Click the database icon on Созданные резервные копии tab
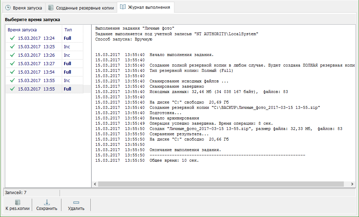Image resolution: width=359 pixels, height=217 pixels. 51,7
